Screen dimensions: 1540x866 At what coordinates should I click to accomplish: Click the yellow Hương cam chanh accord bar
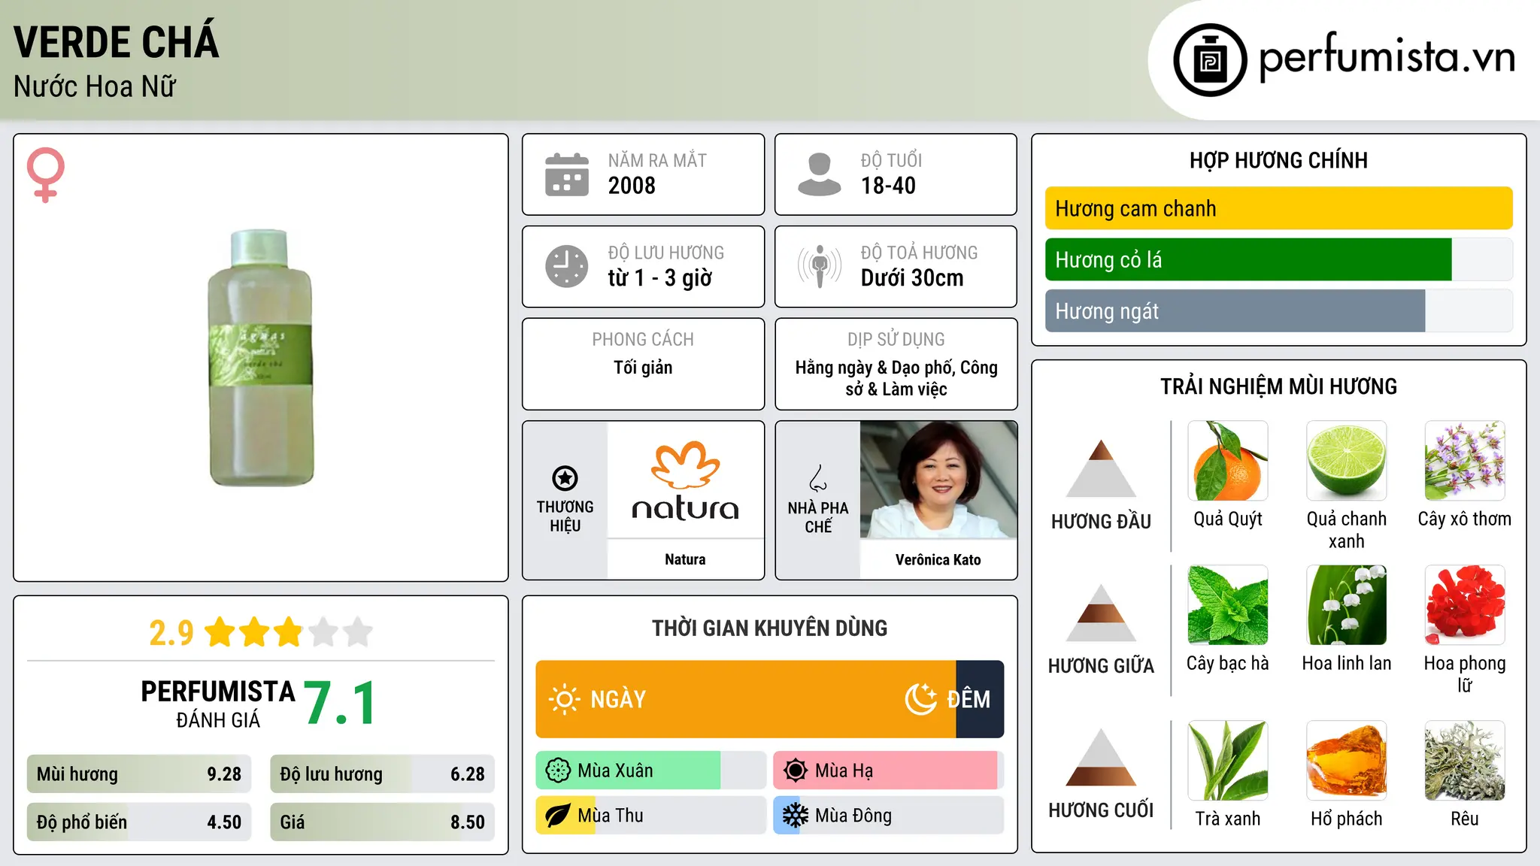pos(1278,208)
